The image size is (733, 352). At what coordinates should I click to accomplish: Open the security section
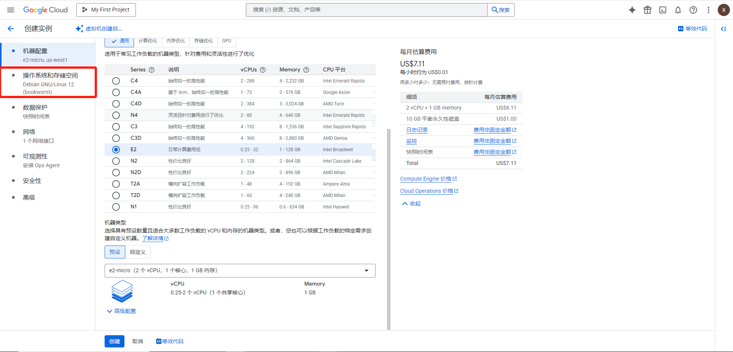[48, 181]
